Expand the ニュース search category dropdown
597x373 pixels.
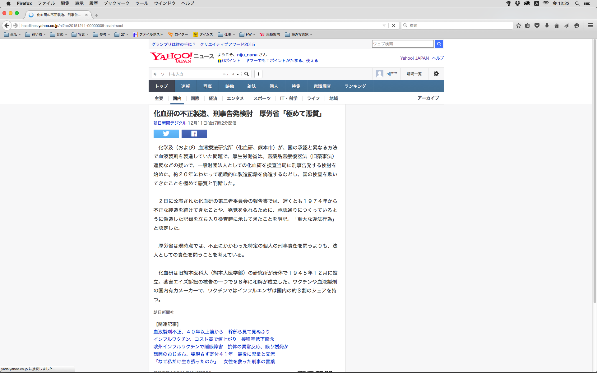pos(231,74)
